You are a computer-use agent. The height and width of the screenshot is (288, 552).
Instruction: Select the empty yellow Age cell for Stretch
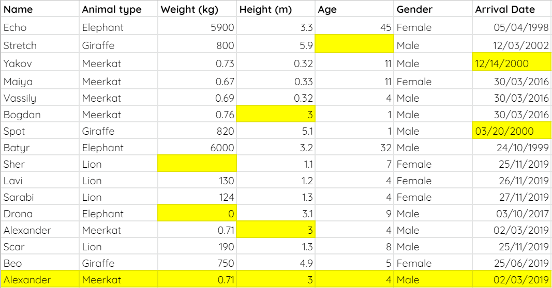click(354, 45)
